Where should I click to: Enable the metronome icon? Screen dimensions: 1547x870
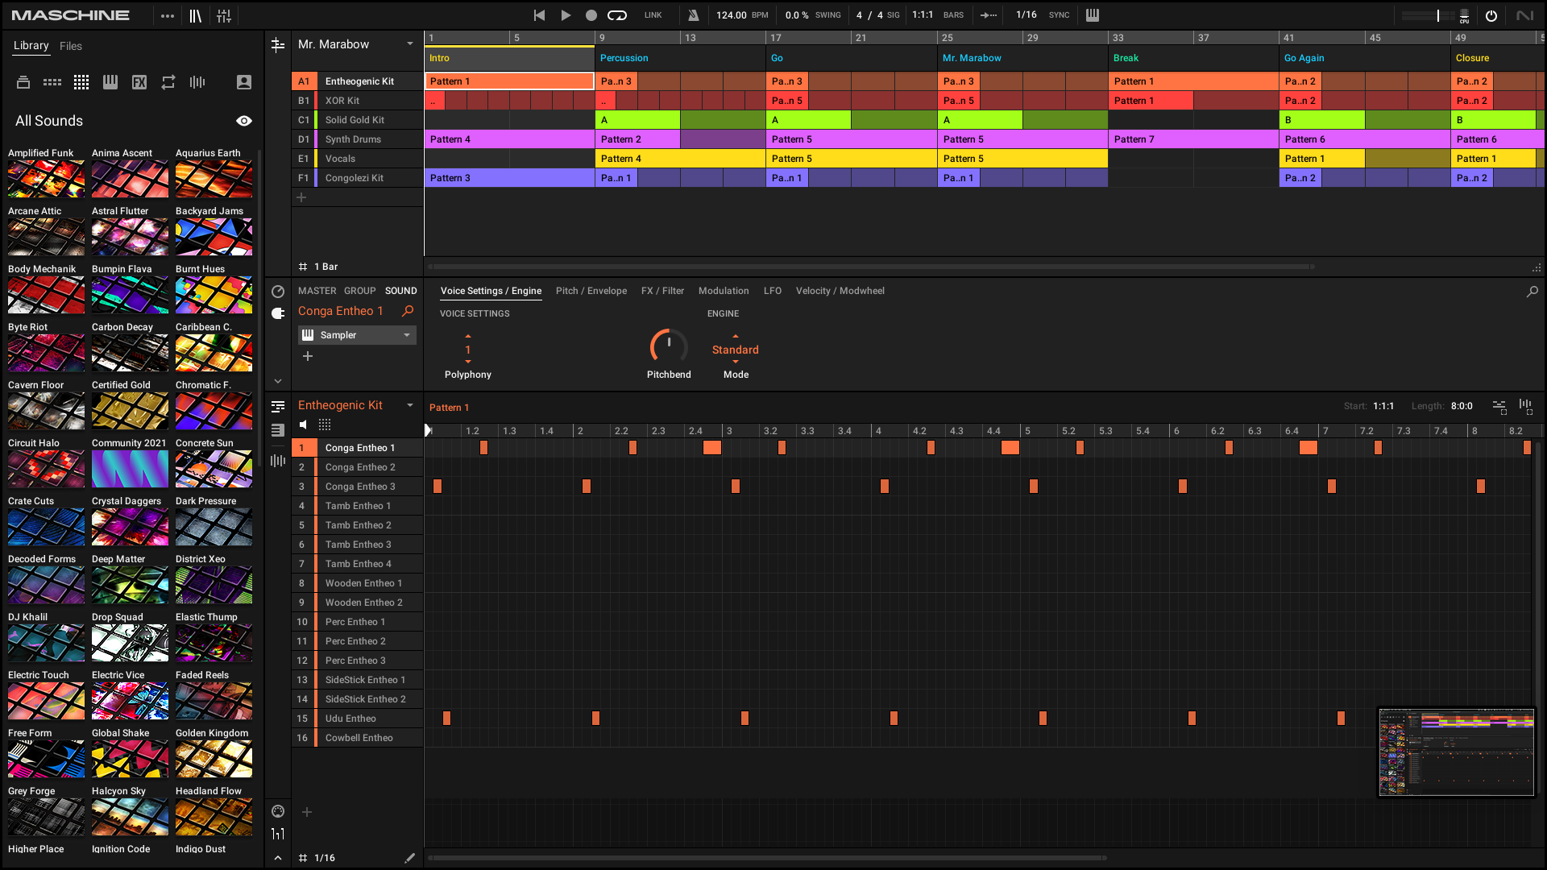[693, 15]
